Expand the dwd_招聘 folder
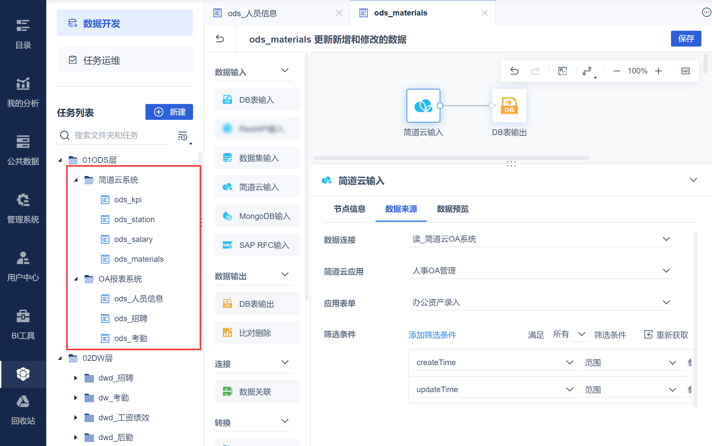This screenshot has height=446, width=712. click(76, 378)
